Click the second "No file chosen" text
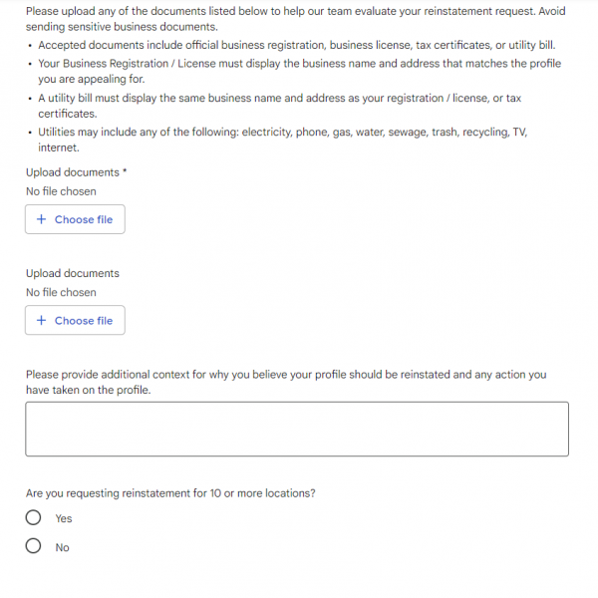Screen dimensions: 598x598 pos(61,293)
